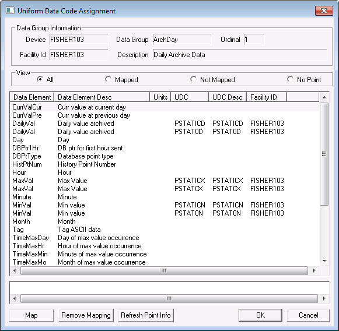This screenshot has width=339, height=331.
Task: Sort by the Data Element column header
Action: tap(32, 97)
